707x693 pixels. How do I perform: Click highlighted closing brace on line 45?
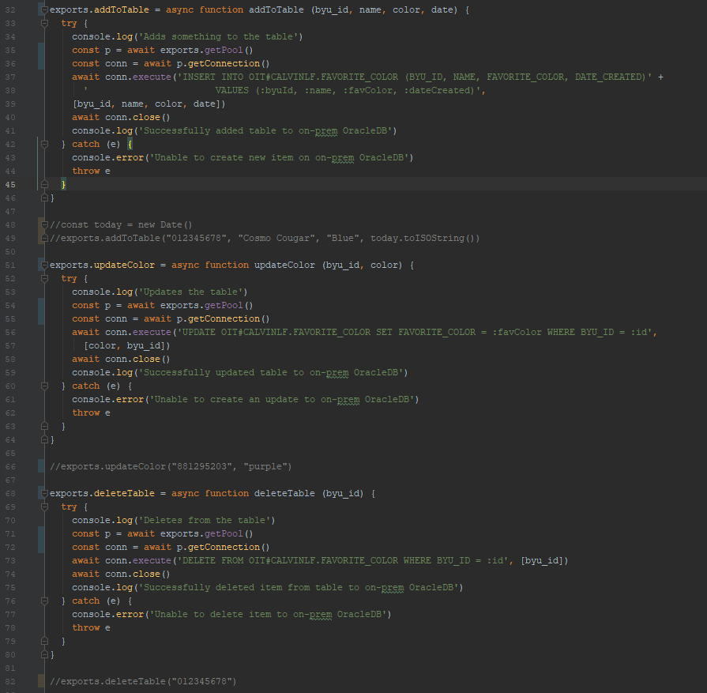(63, 184)
